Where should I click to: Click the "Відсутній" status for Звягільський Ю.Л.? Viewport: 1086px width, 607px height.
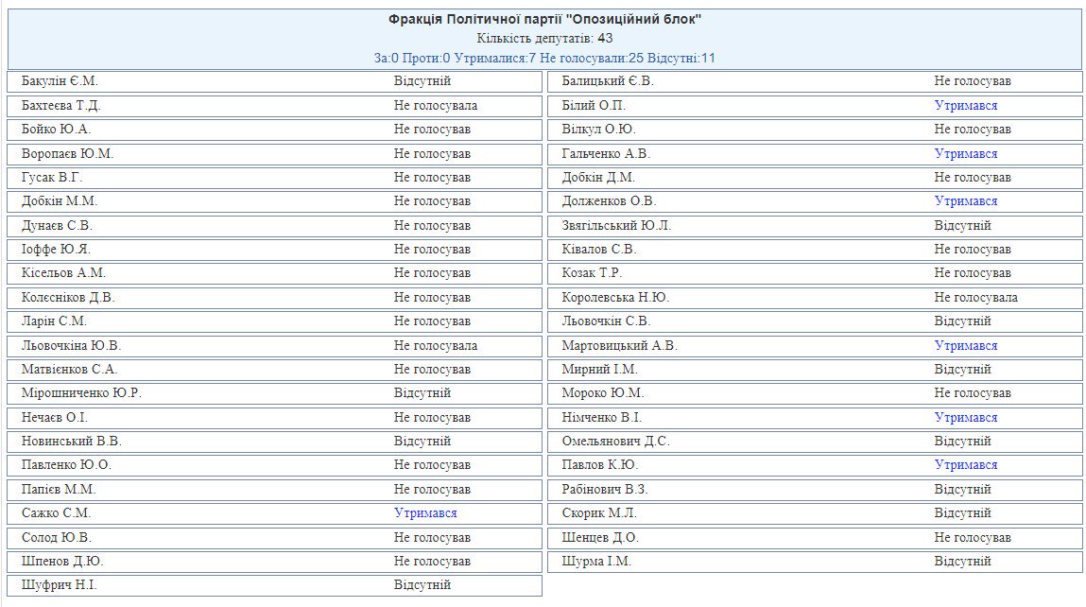point(962,226)
